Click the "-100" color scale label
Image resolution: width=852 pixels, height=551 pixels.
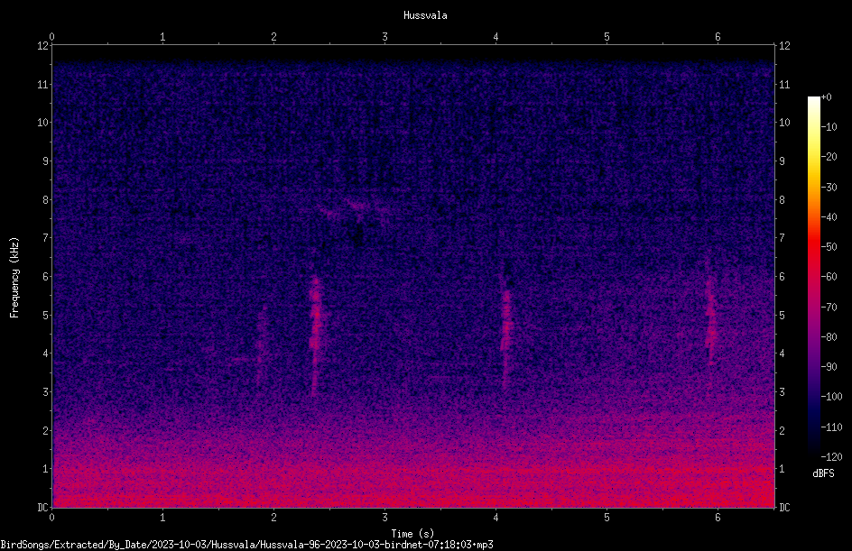[831, 397]
